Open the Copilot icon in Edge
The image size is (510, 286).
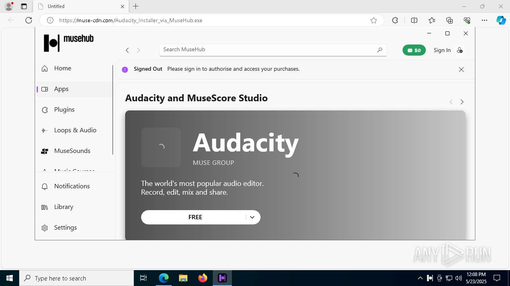(x=501, y=20)
